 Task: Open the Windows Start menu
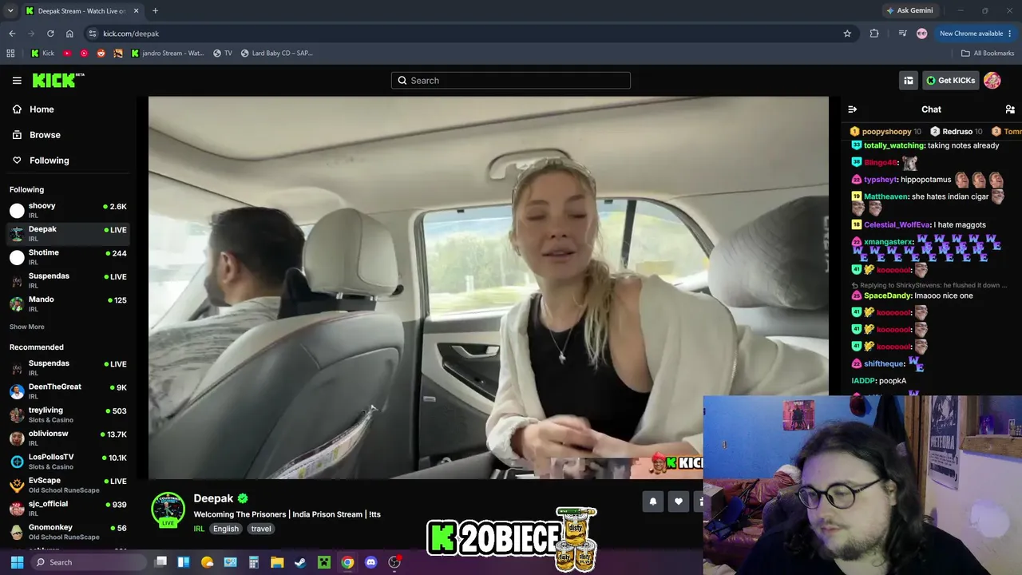point(17,562)
